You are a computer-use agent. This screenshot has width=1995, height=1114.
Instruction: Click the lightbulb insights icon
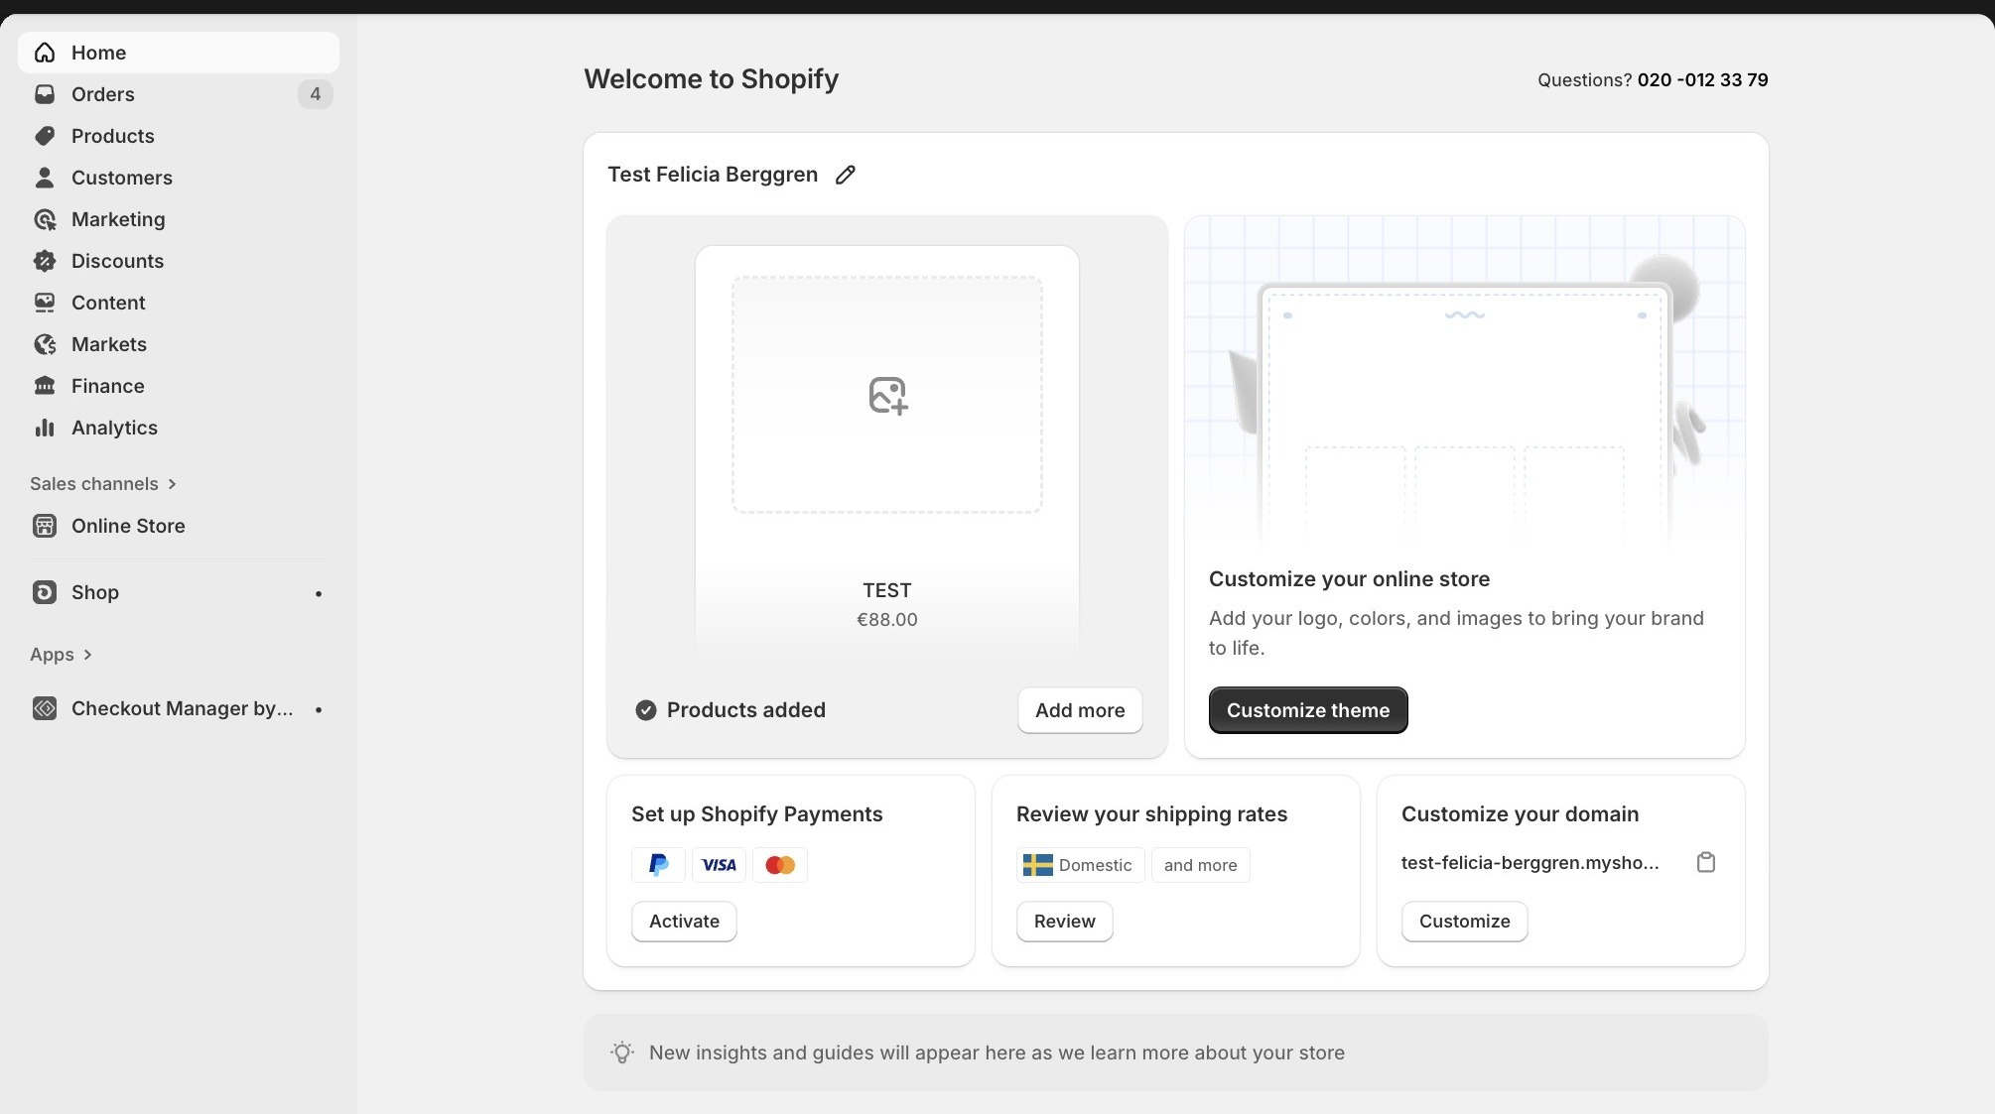point(622,1052)
